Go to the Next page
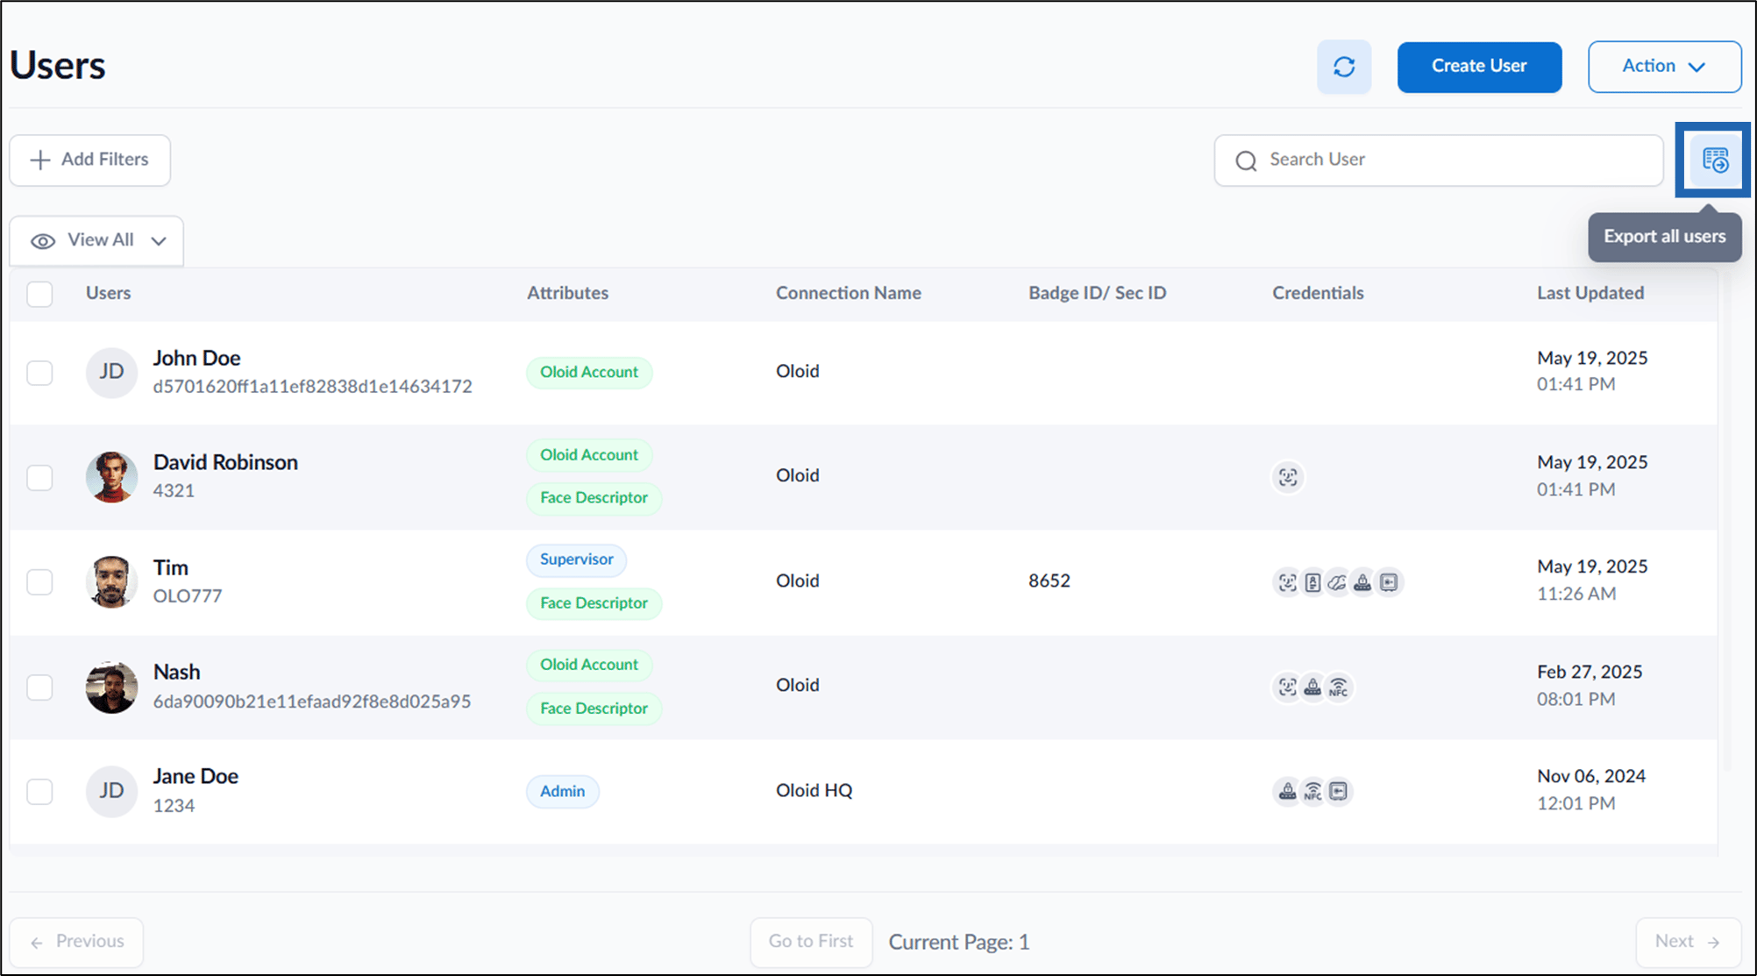Image resolution: width=1757 pixels, height=976 pixels. click(1688, 942)
